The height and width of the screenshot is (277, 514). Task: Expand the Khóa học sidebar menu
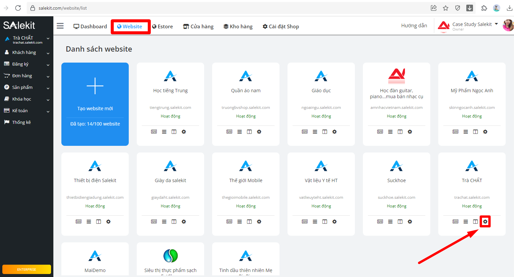click(27, 99)
